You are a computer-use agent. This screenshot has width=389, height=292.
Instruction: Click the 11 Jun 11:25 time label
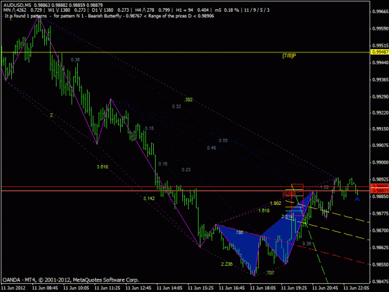tap(108, 288)
